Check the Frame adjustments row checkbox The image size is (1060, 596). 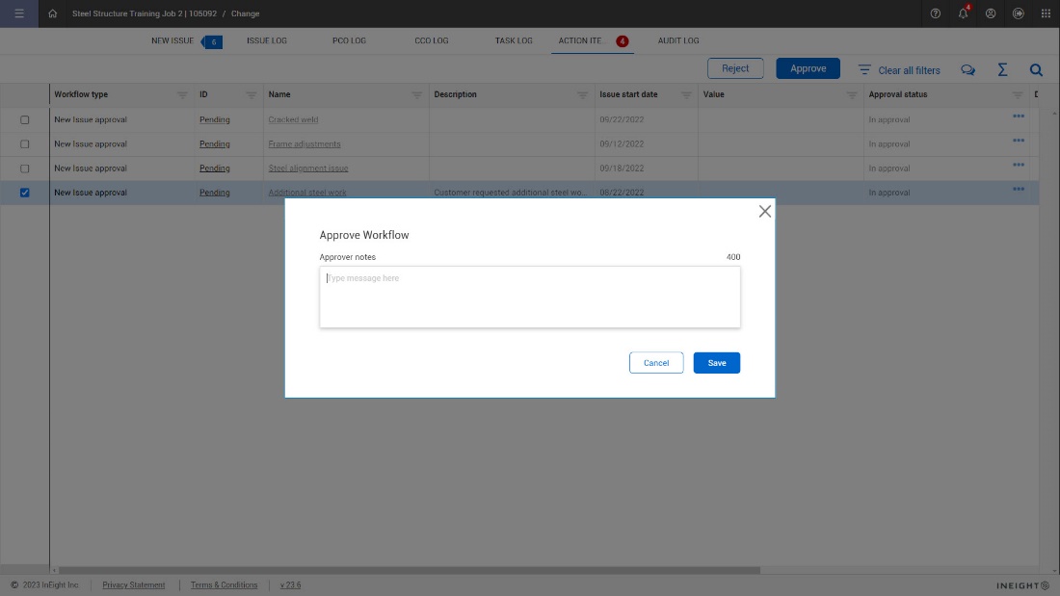(x=25, y=144)
